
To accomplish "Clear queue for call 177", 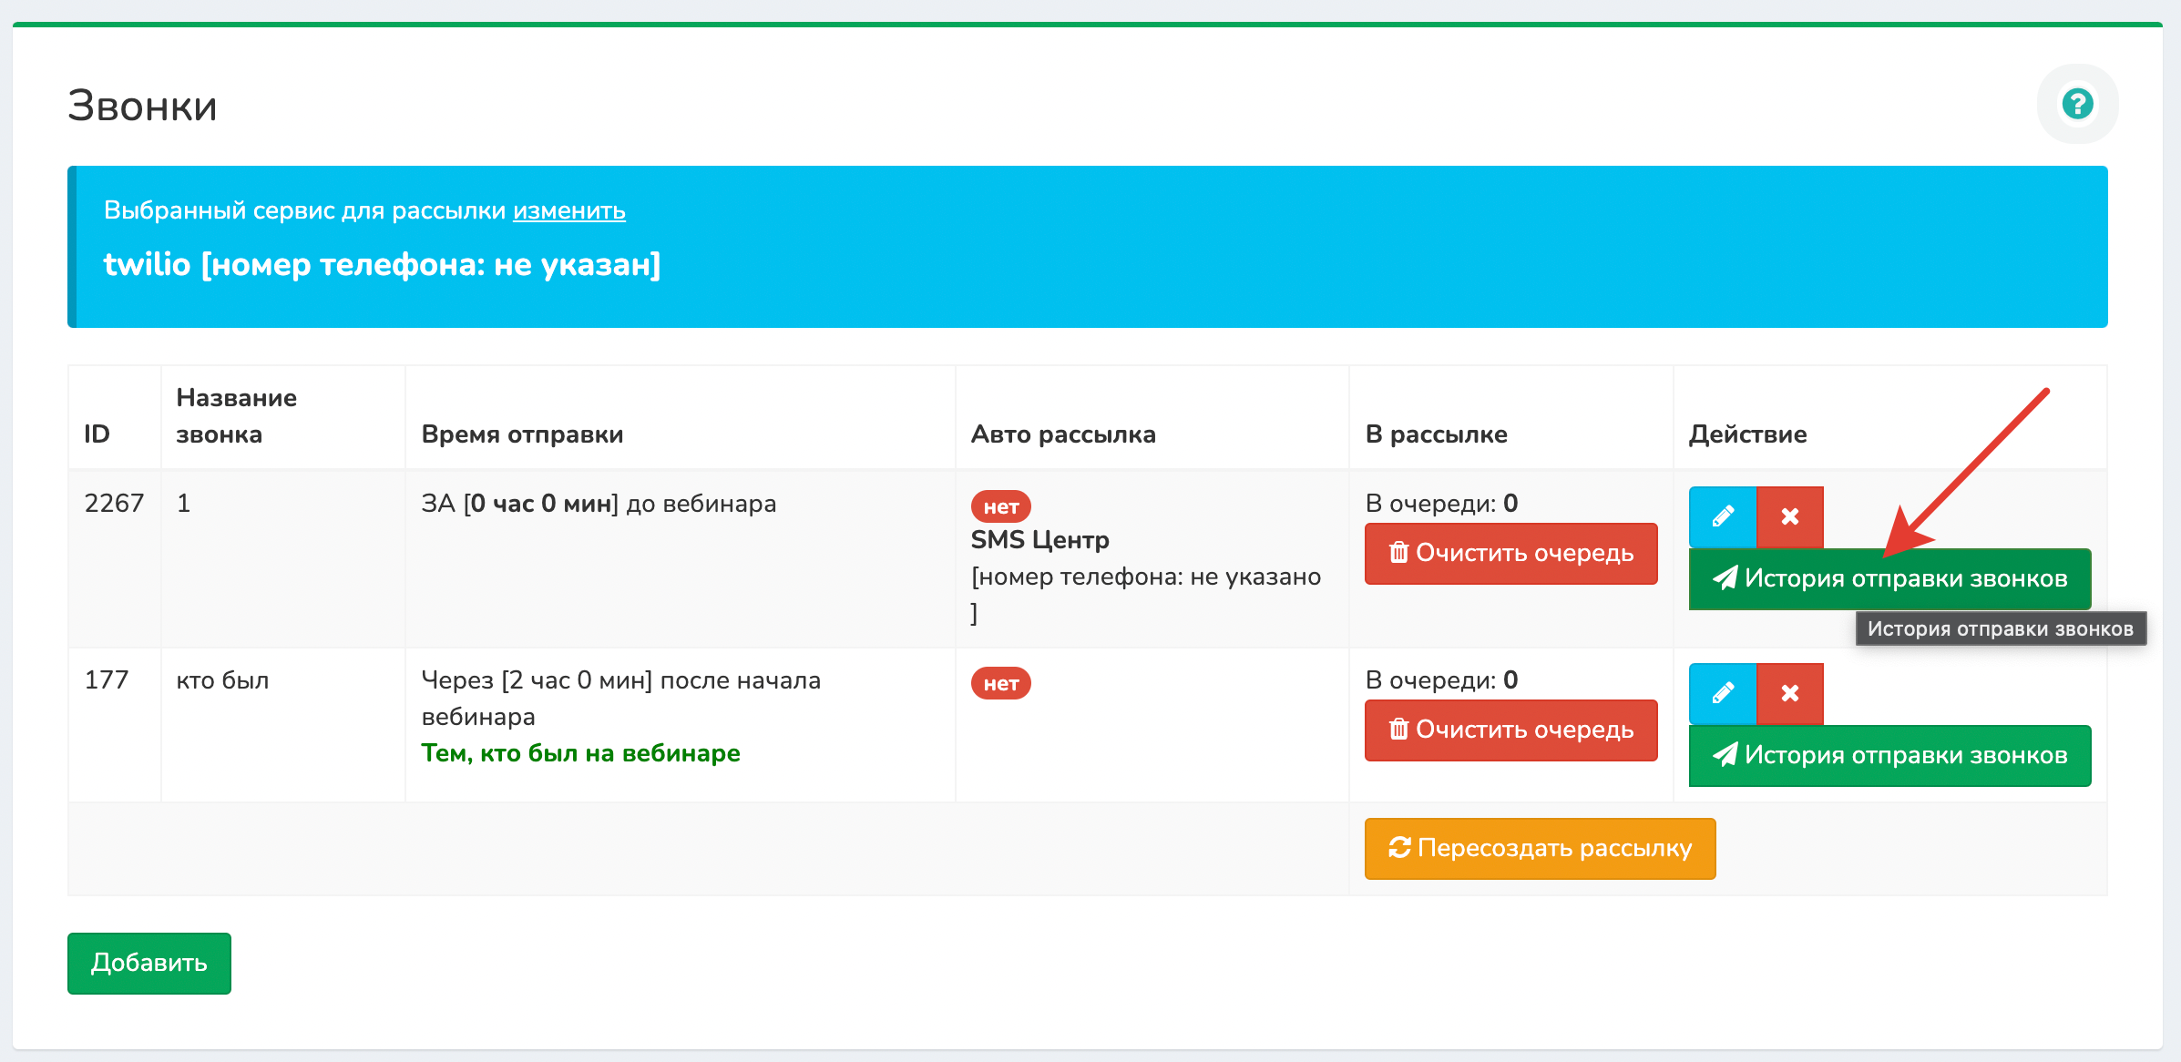I will (x=1510, y=730).
